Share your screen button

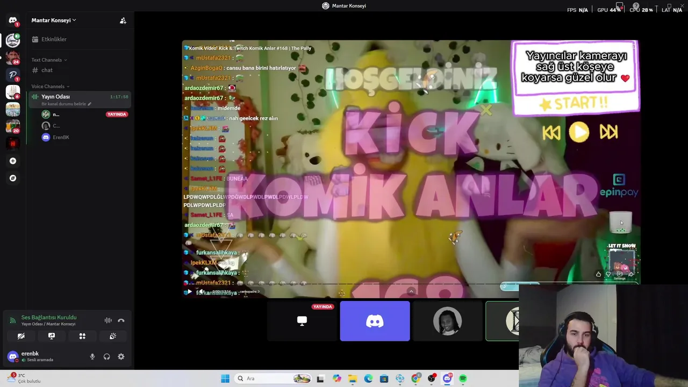pos(52,336)
